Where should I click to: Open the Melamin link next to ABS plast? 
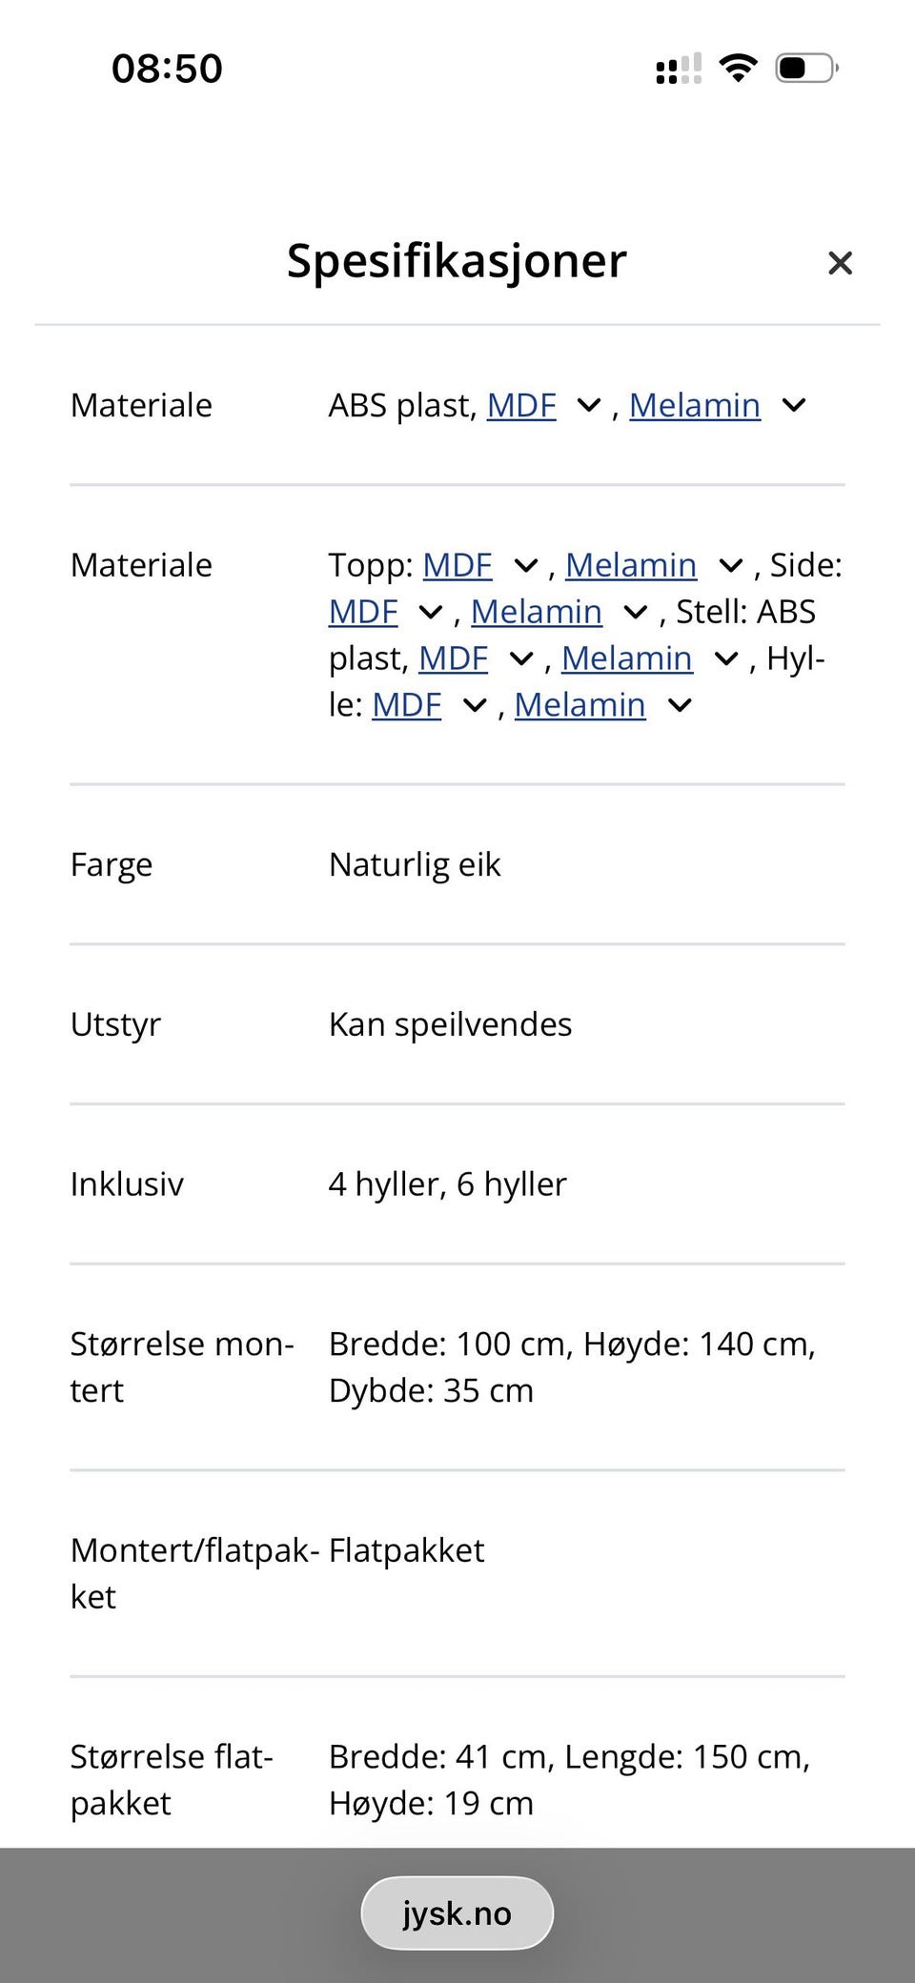click(x=695, y=405)
